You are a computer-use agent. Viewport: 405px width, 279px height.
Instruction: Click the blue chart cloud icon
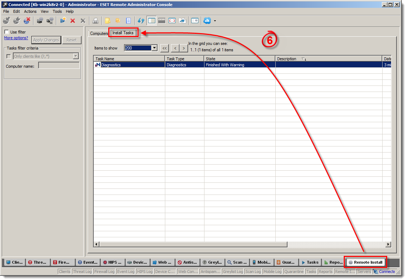(207, 21)
